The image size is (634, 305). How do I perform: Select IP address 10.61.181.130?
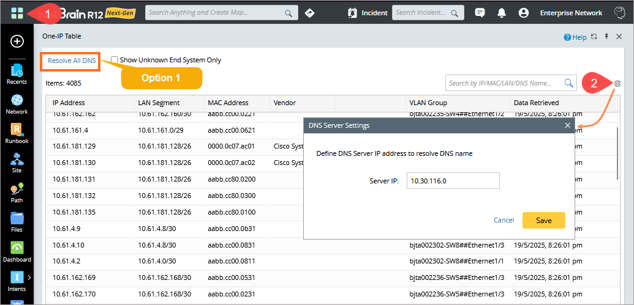click(x=74, y=163)
